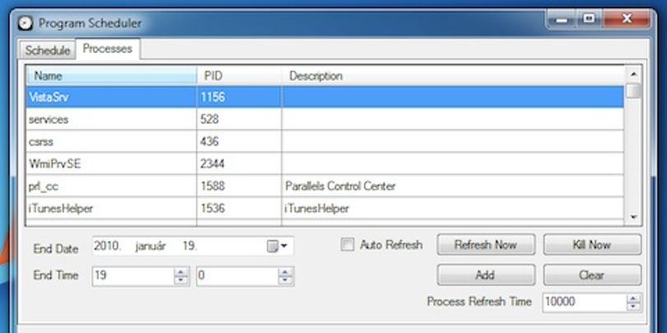Image resolution: width=667 pixels, height=333 pixels.
Task: Minimize the Program Scheduler window
Action: pyautogui.click(x=562, y=19)
